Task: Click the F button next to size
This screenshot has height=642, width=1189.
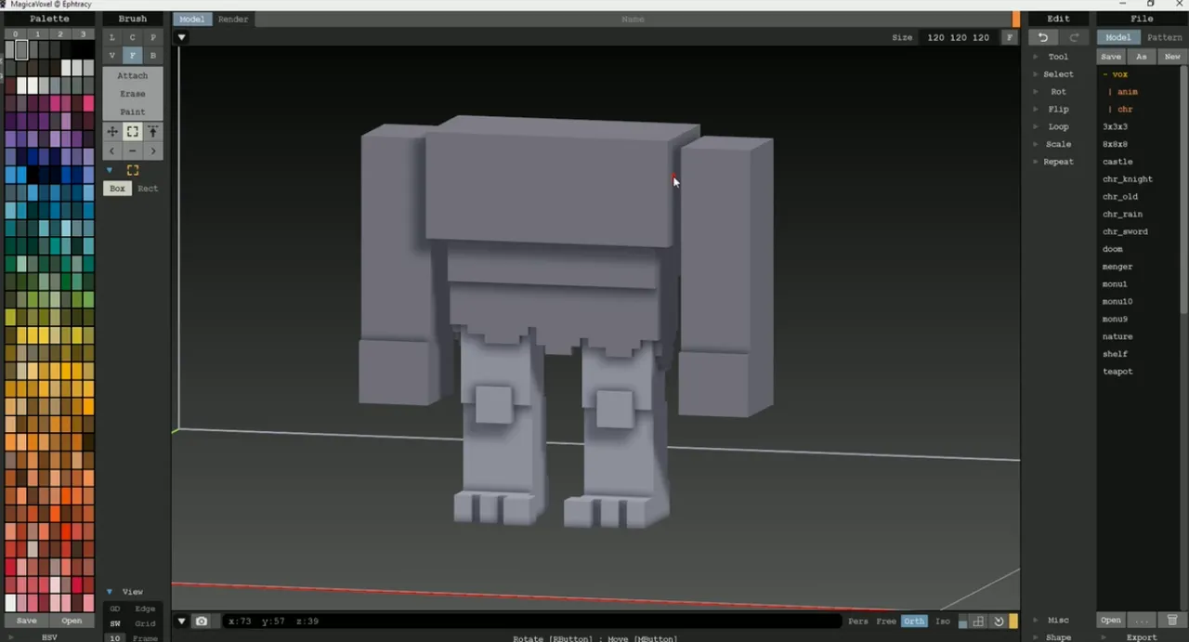Action: [x=1010, y=37]
